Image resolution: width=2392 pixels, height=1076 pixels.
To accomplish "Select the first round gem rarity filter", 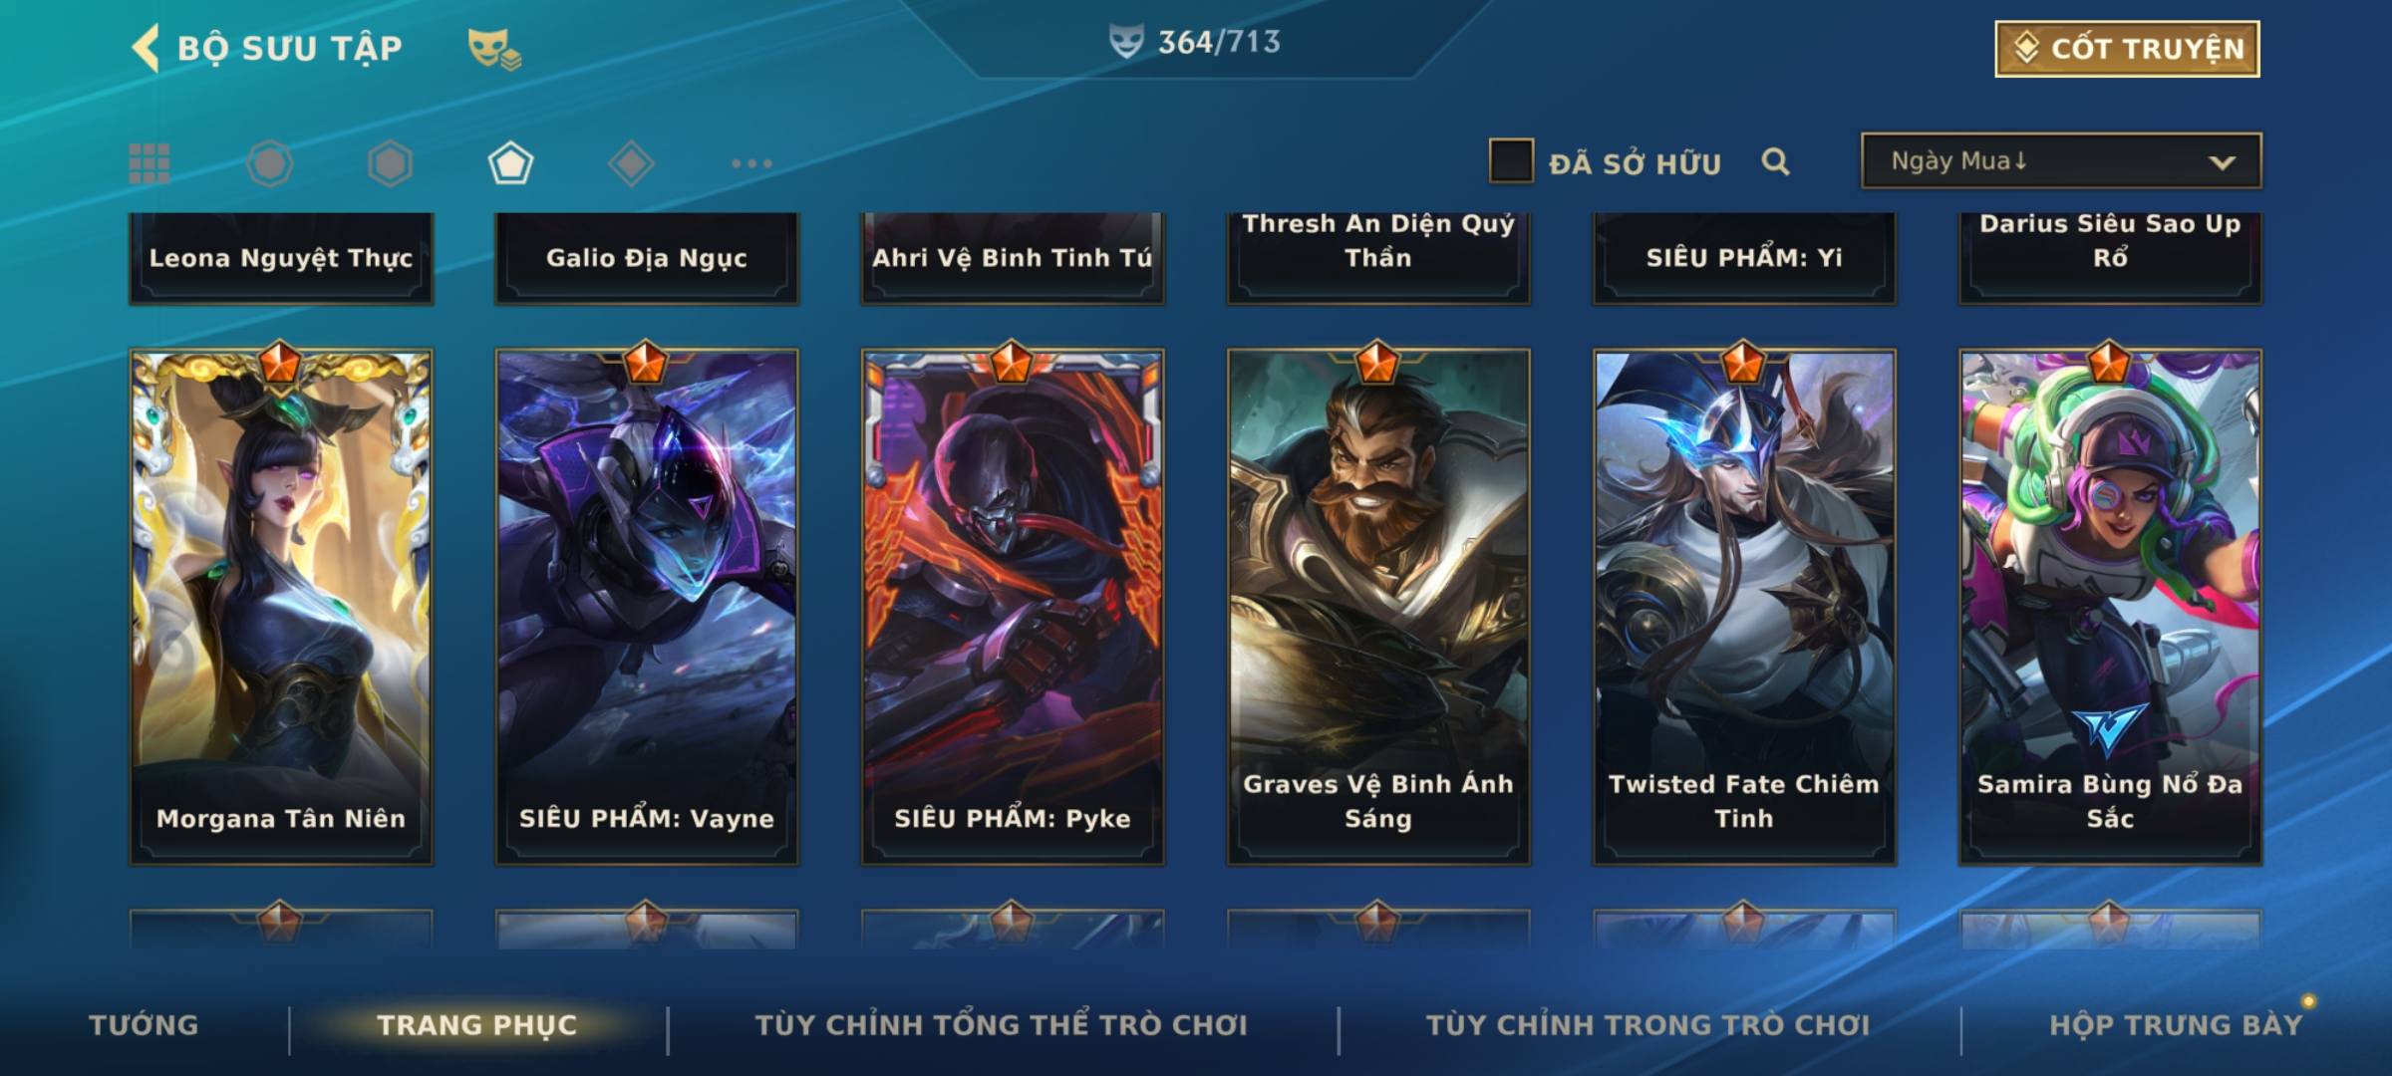I will pos(270,163).
